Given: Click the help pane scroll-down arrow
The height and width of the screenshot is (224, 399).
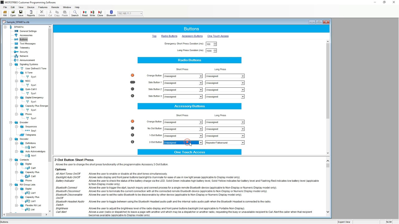Looking at the screenshot, I should tap(328, 212).
